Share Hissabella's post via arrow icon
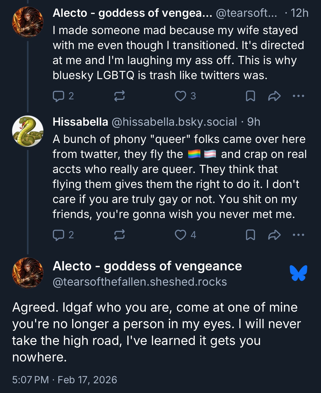This screenshot has width=321, height=393. click(x=274, y=235)
